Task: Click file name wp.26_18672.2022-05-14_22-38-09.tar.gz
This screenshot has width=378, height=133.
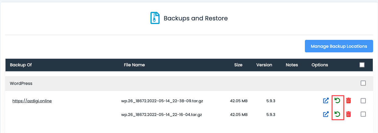Action: 162,101
